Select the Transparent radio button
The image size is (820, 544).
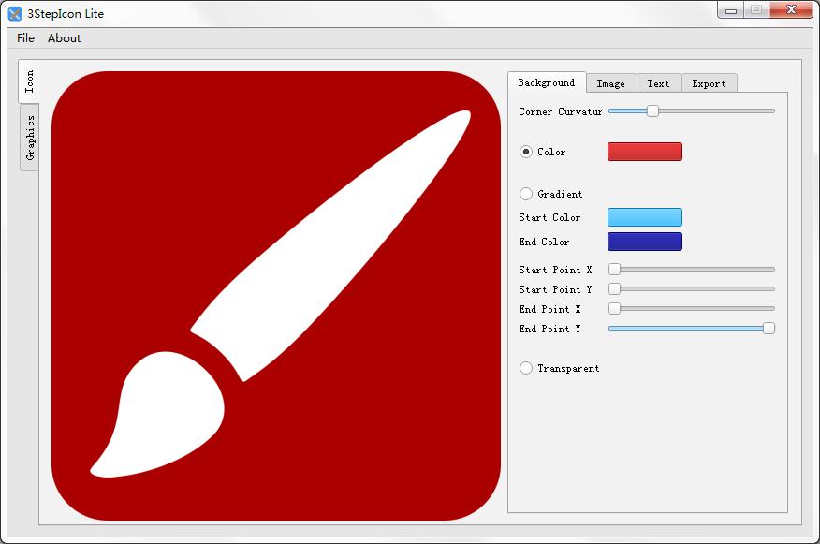tap(525, 368)
